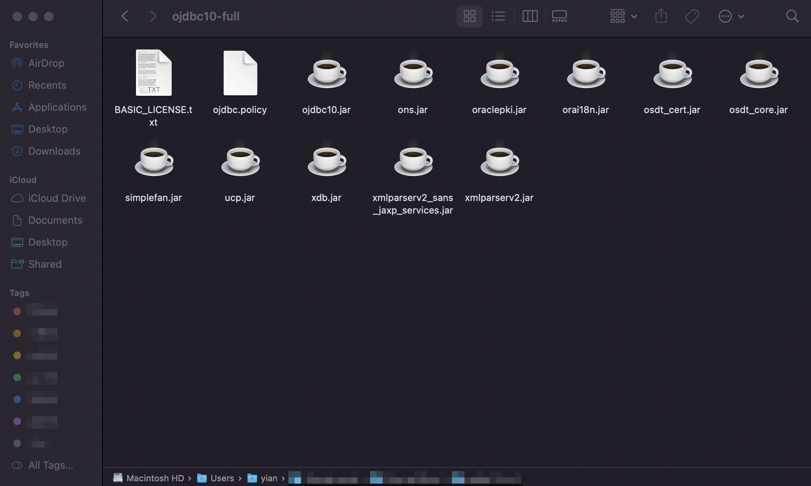This screenshot has height=486, width=811.
Task: Click the red tag color dot
Action: [17, 311]
